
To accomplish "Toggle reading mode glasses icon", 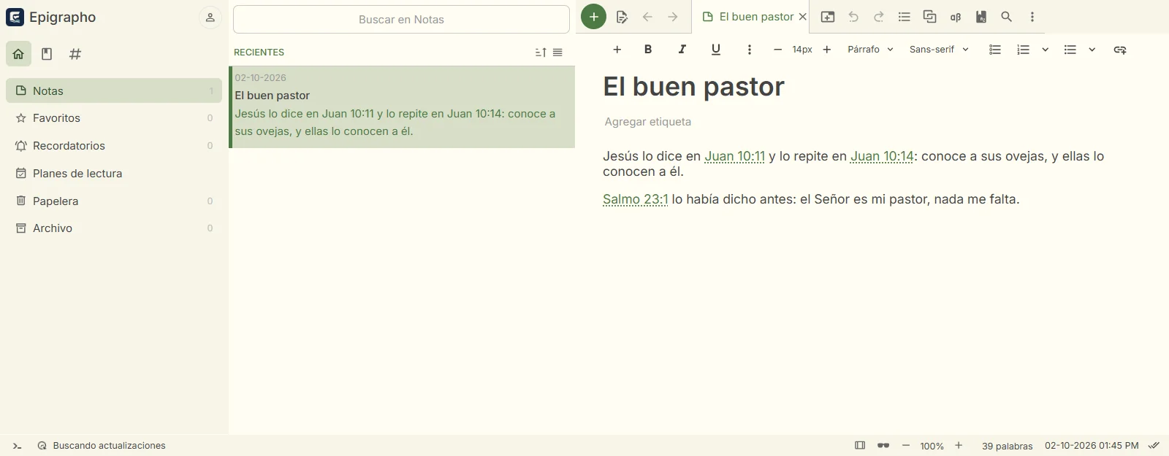I will point(883,445).
